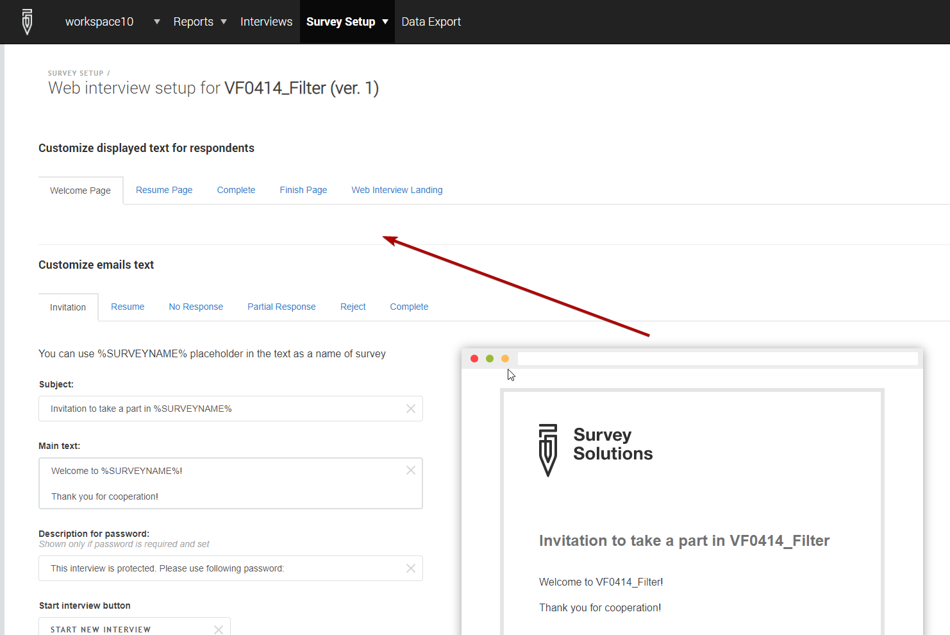Expand the Reports menu

tap(200, 22)
